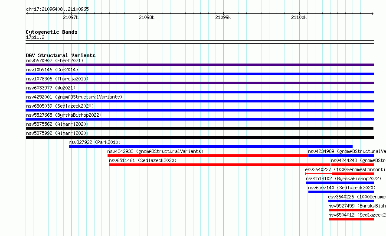Click the blue bar under nsv6507140
The width and height of the screenshot is (386, 236).
pyautogui.click(x=341, y=192)
